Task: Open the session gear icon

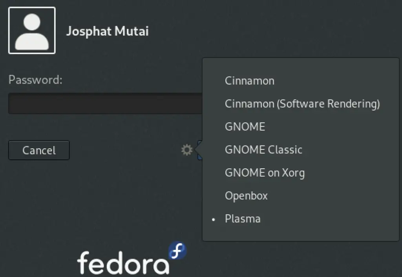Action: [x=187, y=150]
